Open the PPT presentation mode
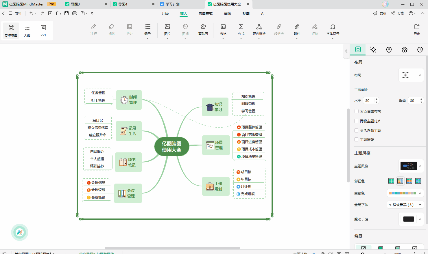The height and width of the screenshot is (254, 428). [43, 31]
